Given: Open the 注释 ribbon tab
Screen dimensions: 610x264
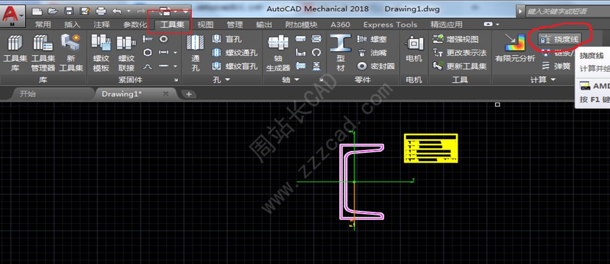Looking at the screenshot, I should point(101,25).
